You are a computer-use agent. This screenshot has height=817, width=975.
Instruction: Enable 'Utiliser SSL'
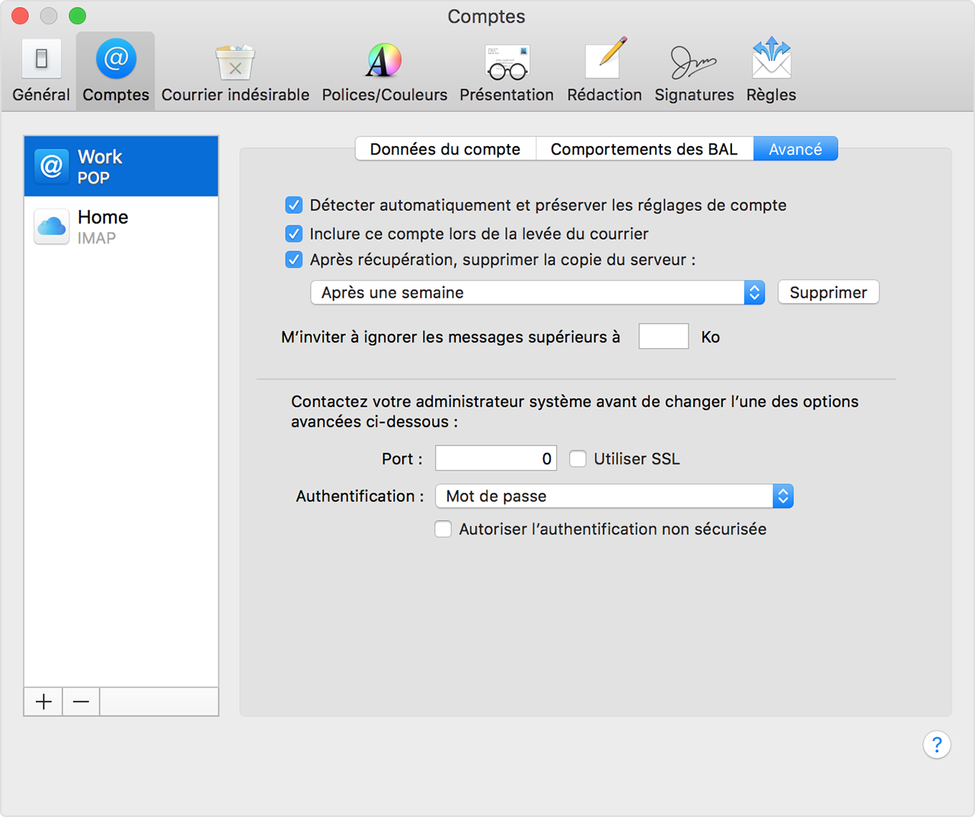click(578, 458)
